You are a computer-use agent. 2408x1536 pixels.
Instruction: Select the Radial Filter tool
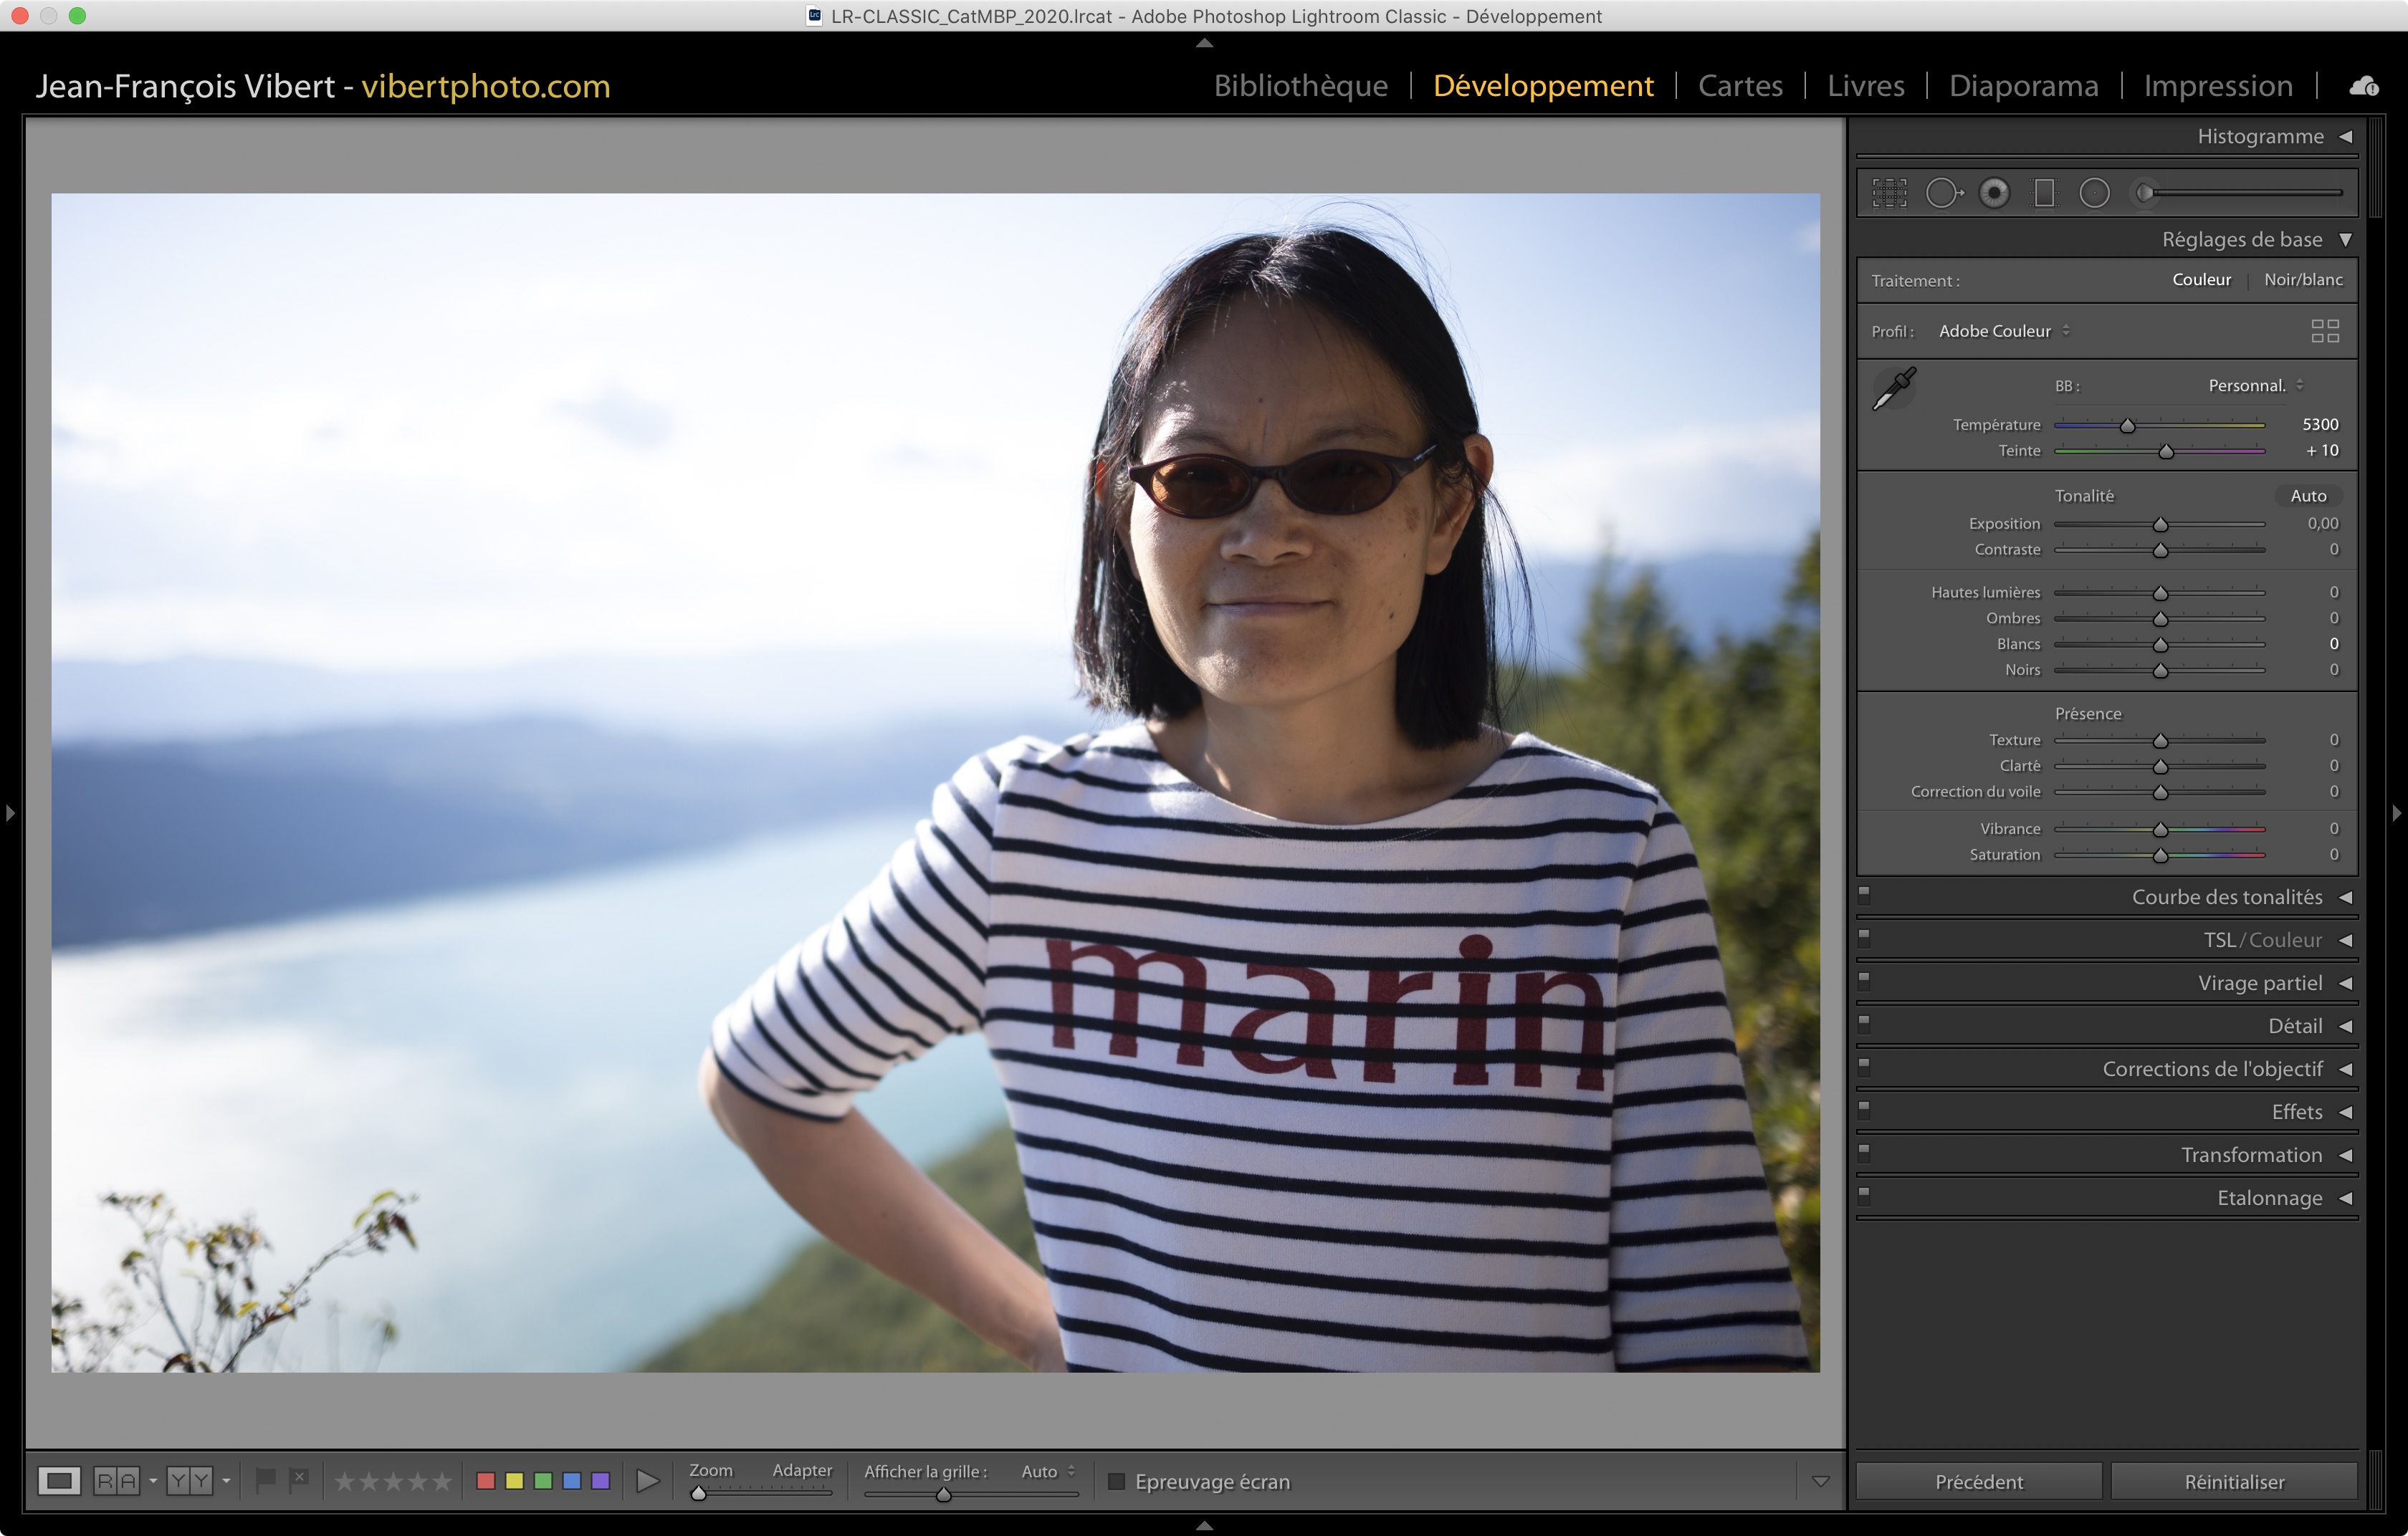[2094, 193]
